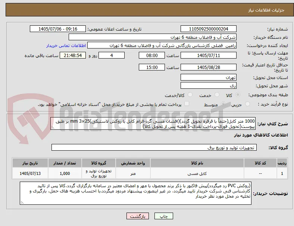
Task: Select the کالا radio button
Action: pyautogui.click(x=238, y=95)
